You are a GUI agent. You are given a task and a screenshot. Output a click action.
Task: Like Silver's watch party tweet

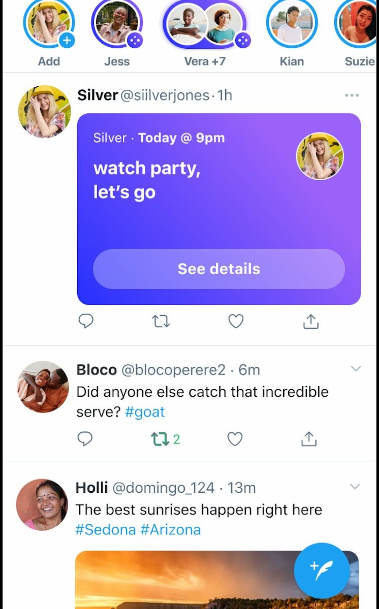coord(236,321)
